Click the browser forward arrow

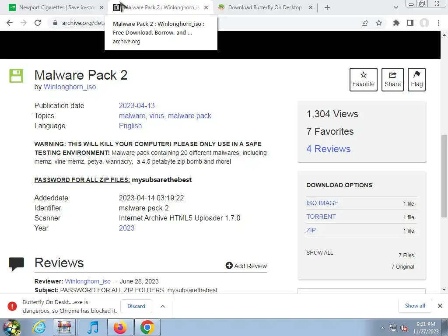tap(24, 23)
